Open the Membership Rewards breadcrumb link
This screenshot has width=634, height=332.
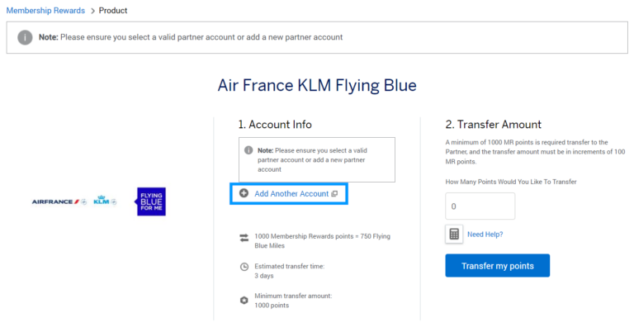click(45, 11)
